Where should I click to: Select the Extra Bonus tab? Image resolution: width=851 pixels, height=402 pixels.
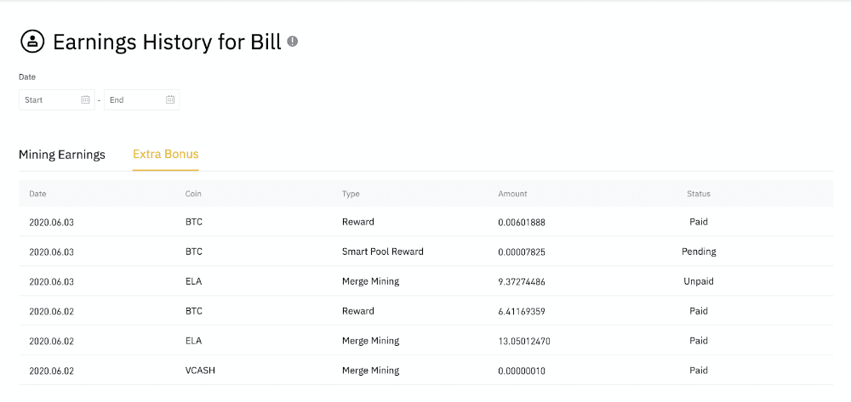click(x=166, y=154)
